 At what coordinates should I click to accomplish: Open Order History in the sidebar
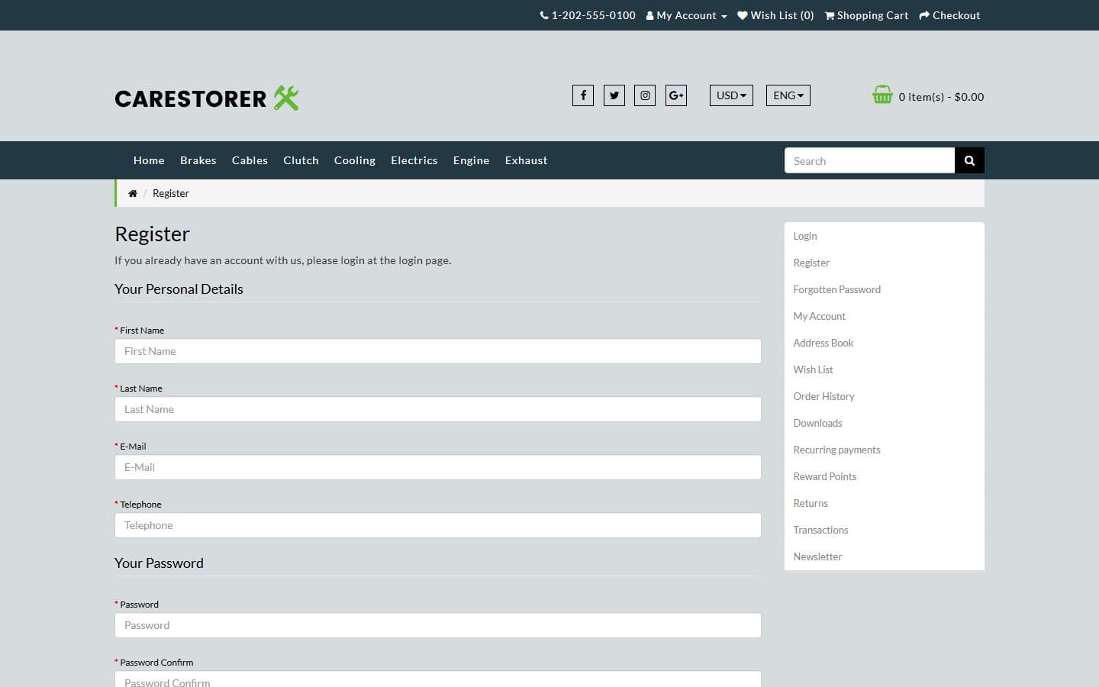(823, 396)
